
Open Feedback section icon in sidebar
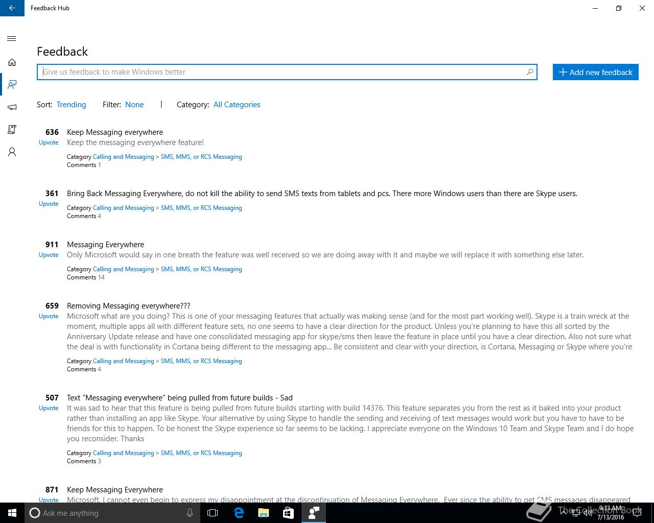click(12, 84)
